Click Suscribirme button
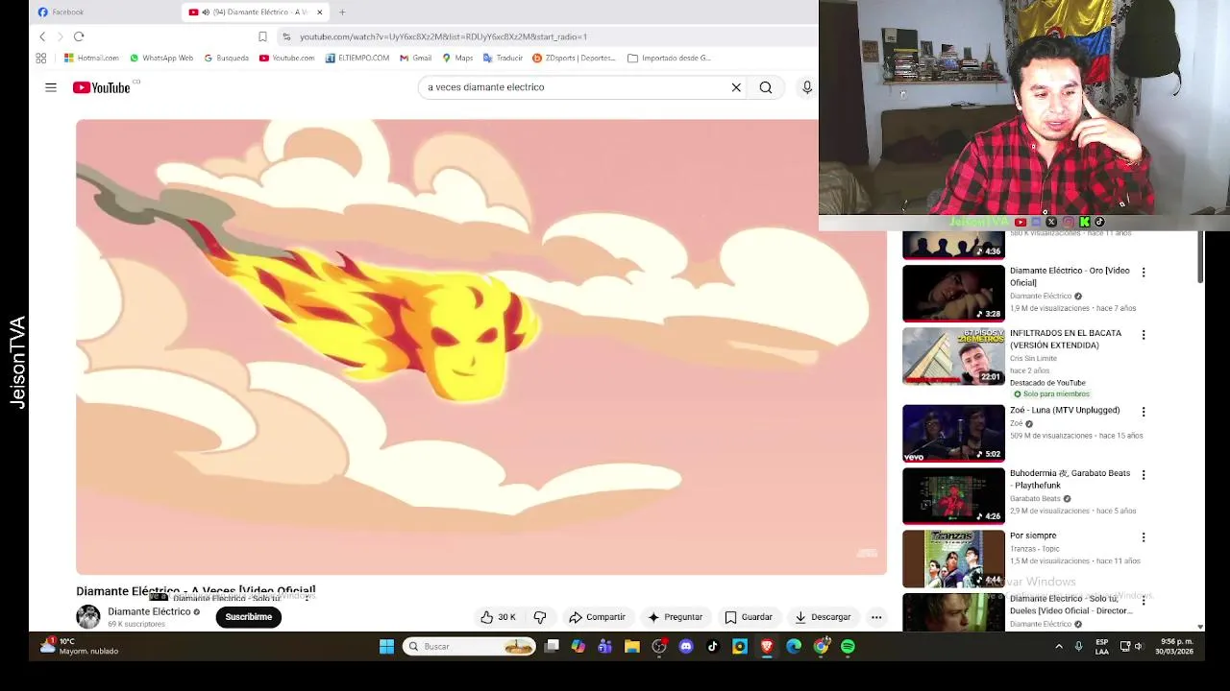 pos(249,617)
